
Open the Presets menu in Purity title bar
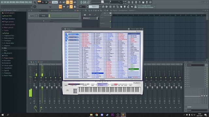[133, 29]
